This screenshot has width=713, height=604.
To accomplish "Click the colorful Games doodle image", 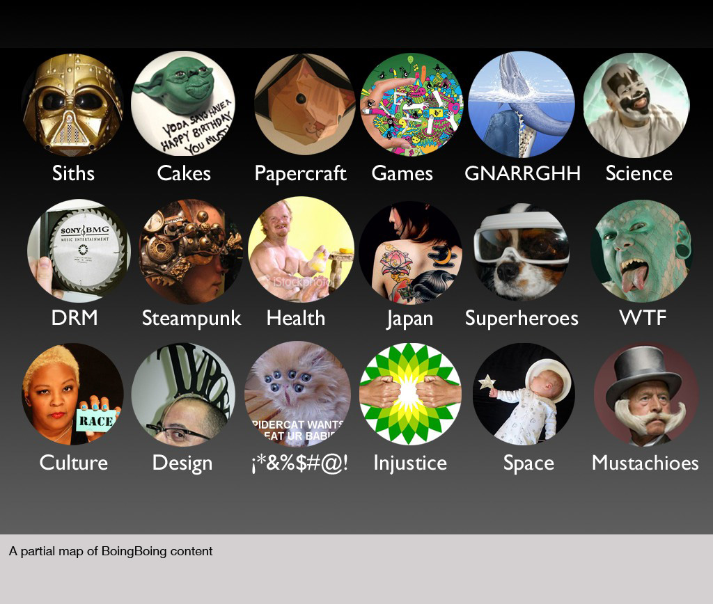I will (412, 104).
